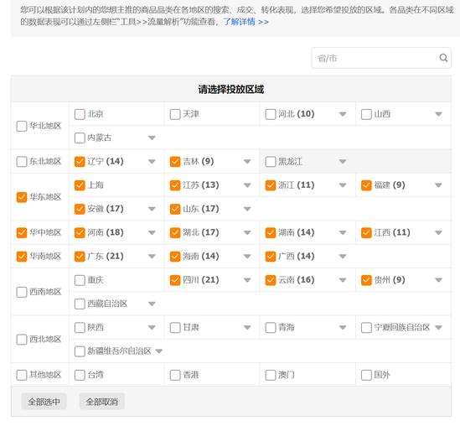Expand the 河北 (10) city dropdown arrow
The image size is (460, 426).
click(x=343, y=114)
